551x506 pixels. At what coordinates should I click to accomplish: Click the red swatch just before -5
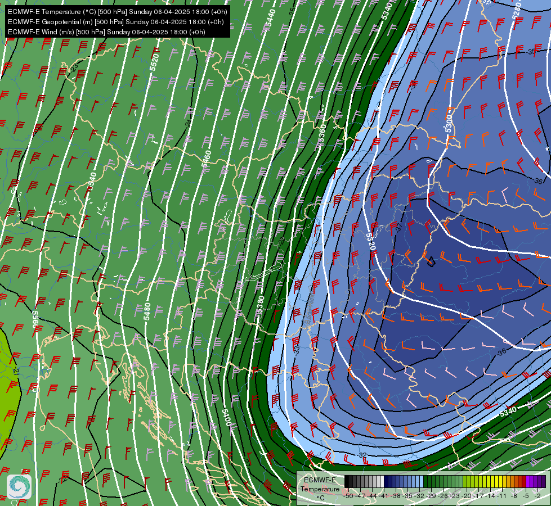pyautogui.click(x=524, y=481)
